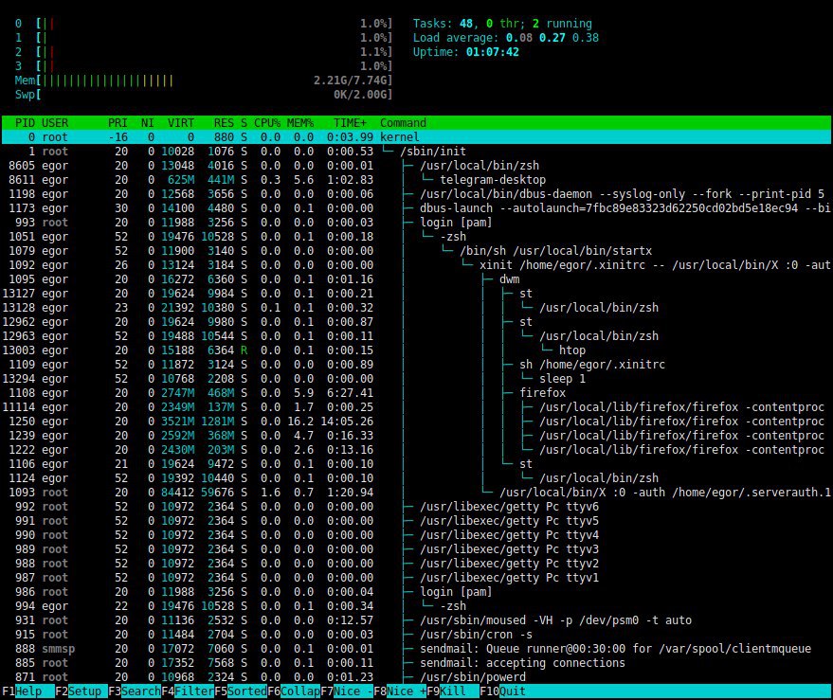Image resolution: width=833 pixels, height=700 pixels.
Task: Click F6 Collapse tree button
Action: (x=294, y=691)
